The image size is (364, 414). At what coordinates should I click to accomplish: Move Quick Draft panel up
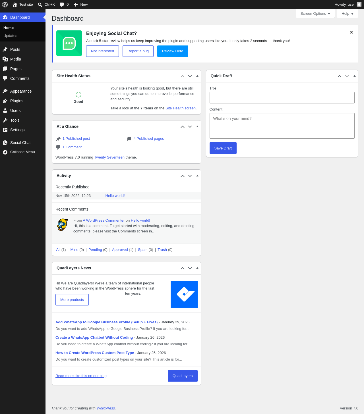point(340,76)
